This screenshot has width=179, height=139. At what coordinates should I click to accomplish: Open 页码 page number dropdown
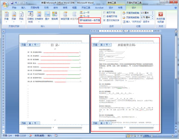pos(21,17)
